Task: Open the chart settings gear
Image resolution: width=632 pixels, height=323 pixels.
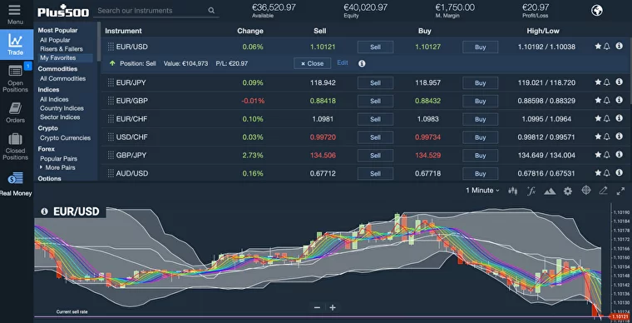Action: tap(568, 191)
